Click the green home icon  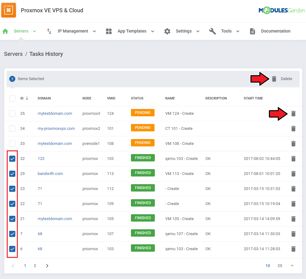(5, 31)
